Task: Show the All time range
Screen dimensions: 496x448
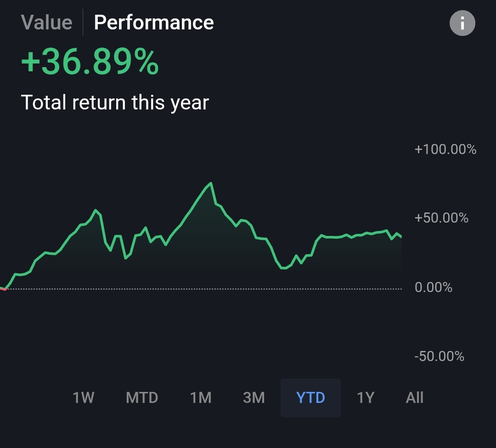Action: (x=414, y=397)
